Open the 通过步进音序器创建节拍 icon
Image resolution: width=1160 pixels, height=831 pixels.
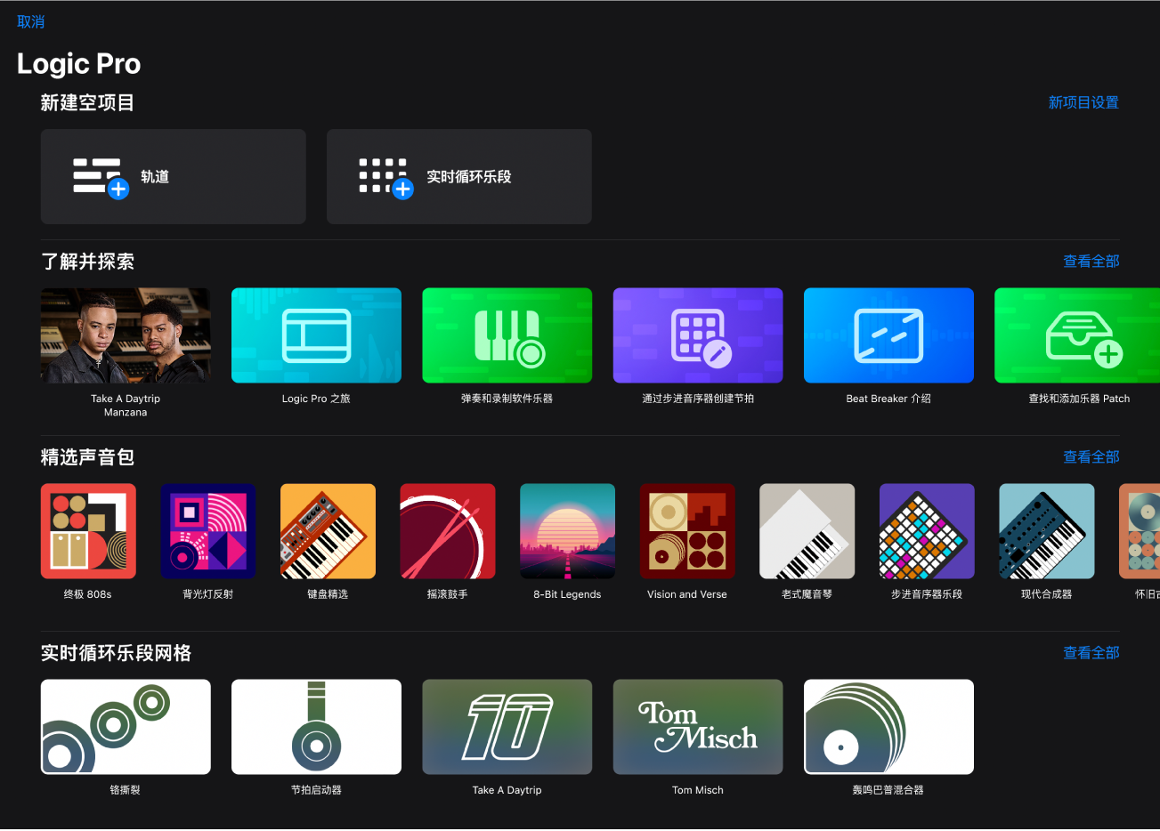click(x=698, y=335)
